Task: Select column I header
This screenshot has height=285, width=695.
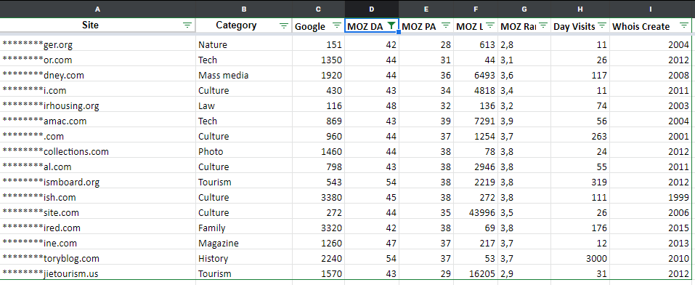Action: [651, 9]
